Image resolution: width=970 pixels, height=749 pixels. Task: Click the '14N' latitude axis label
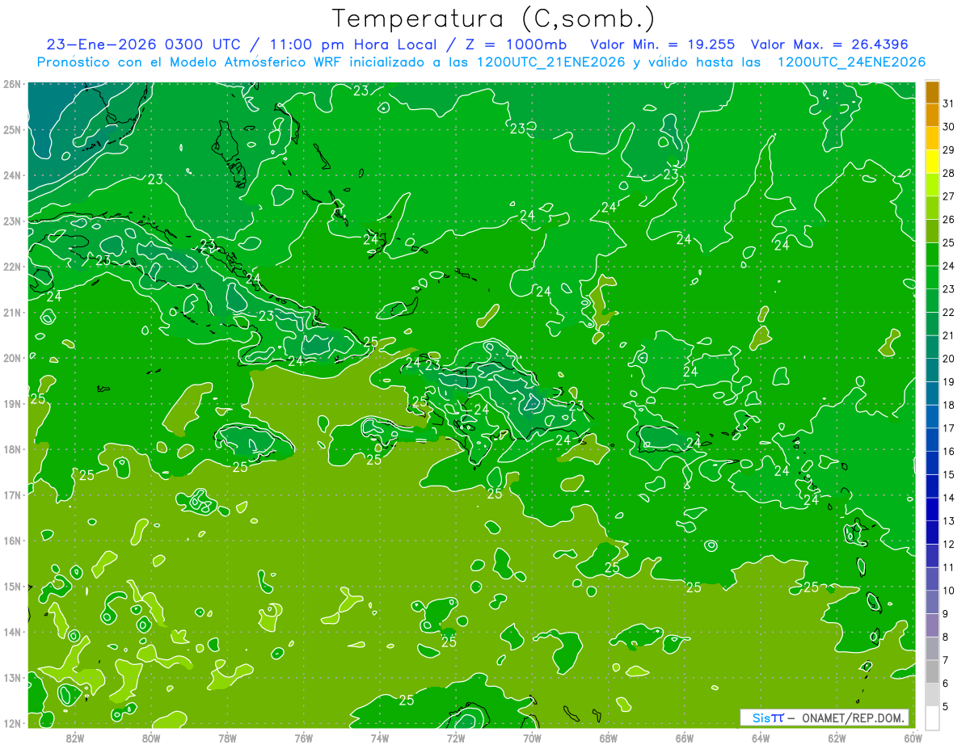[11, 632]
